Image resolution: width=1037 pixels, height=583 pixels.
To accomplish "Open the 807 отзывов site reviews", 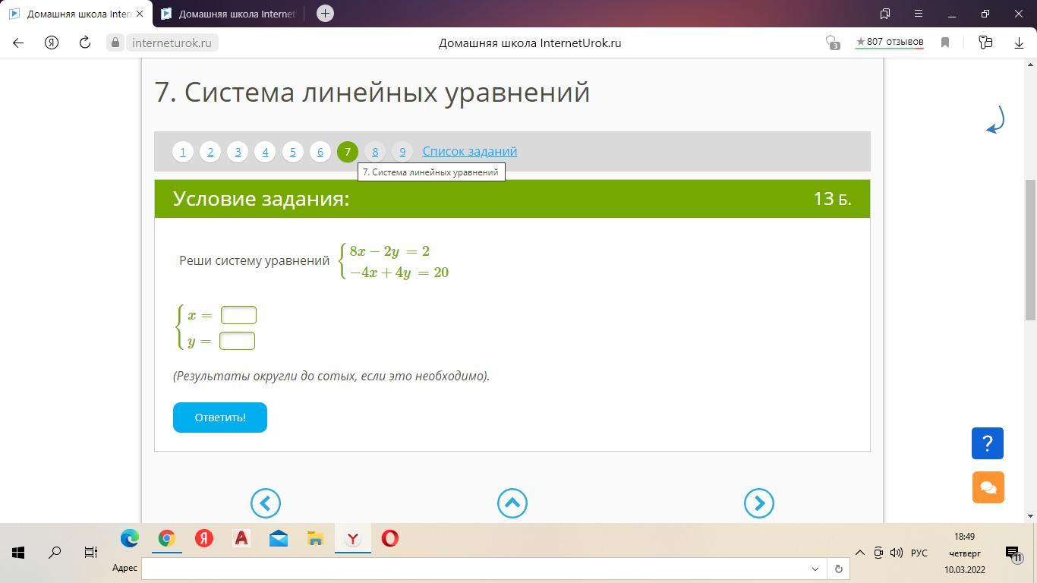I will coord(889,43).
